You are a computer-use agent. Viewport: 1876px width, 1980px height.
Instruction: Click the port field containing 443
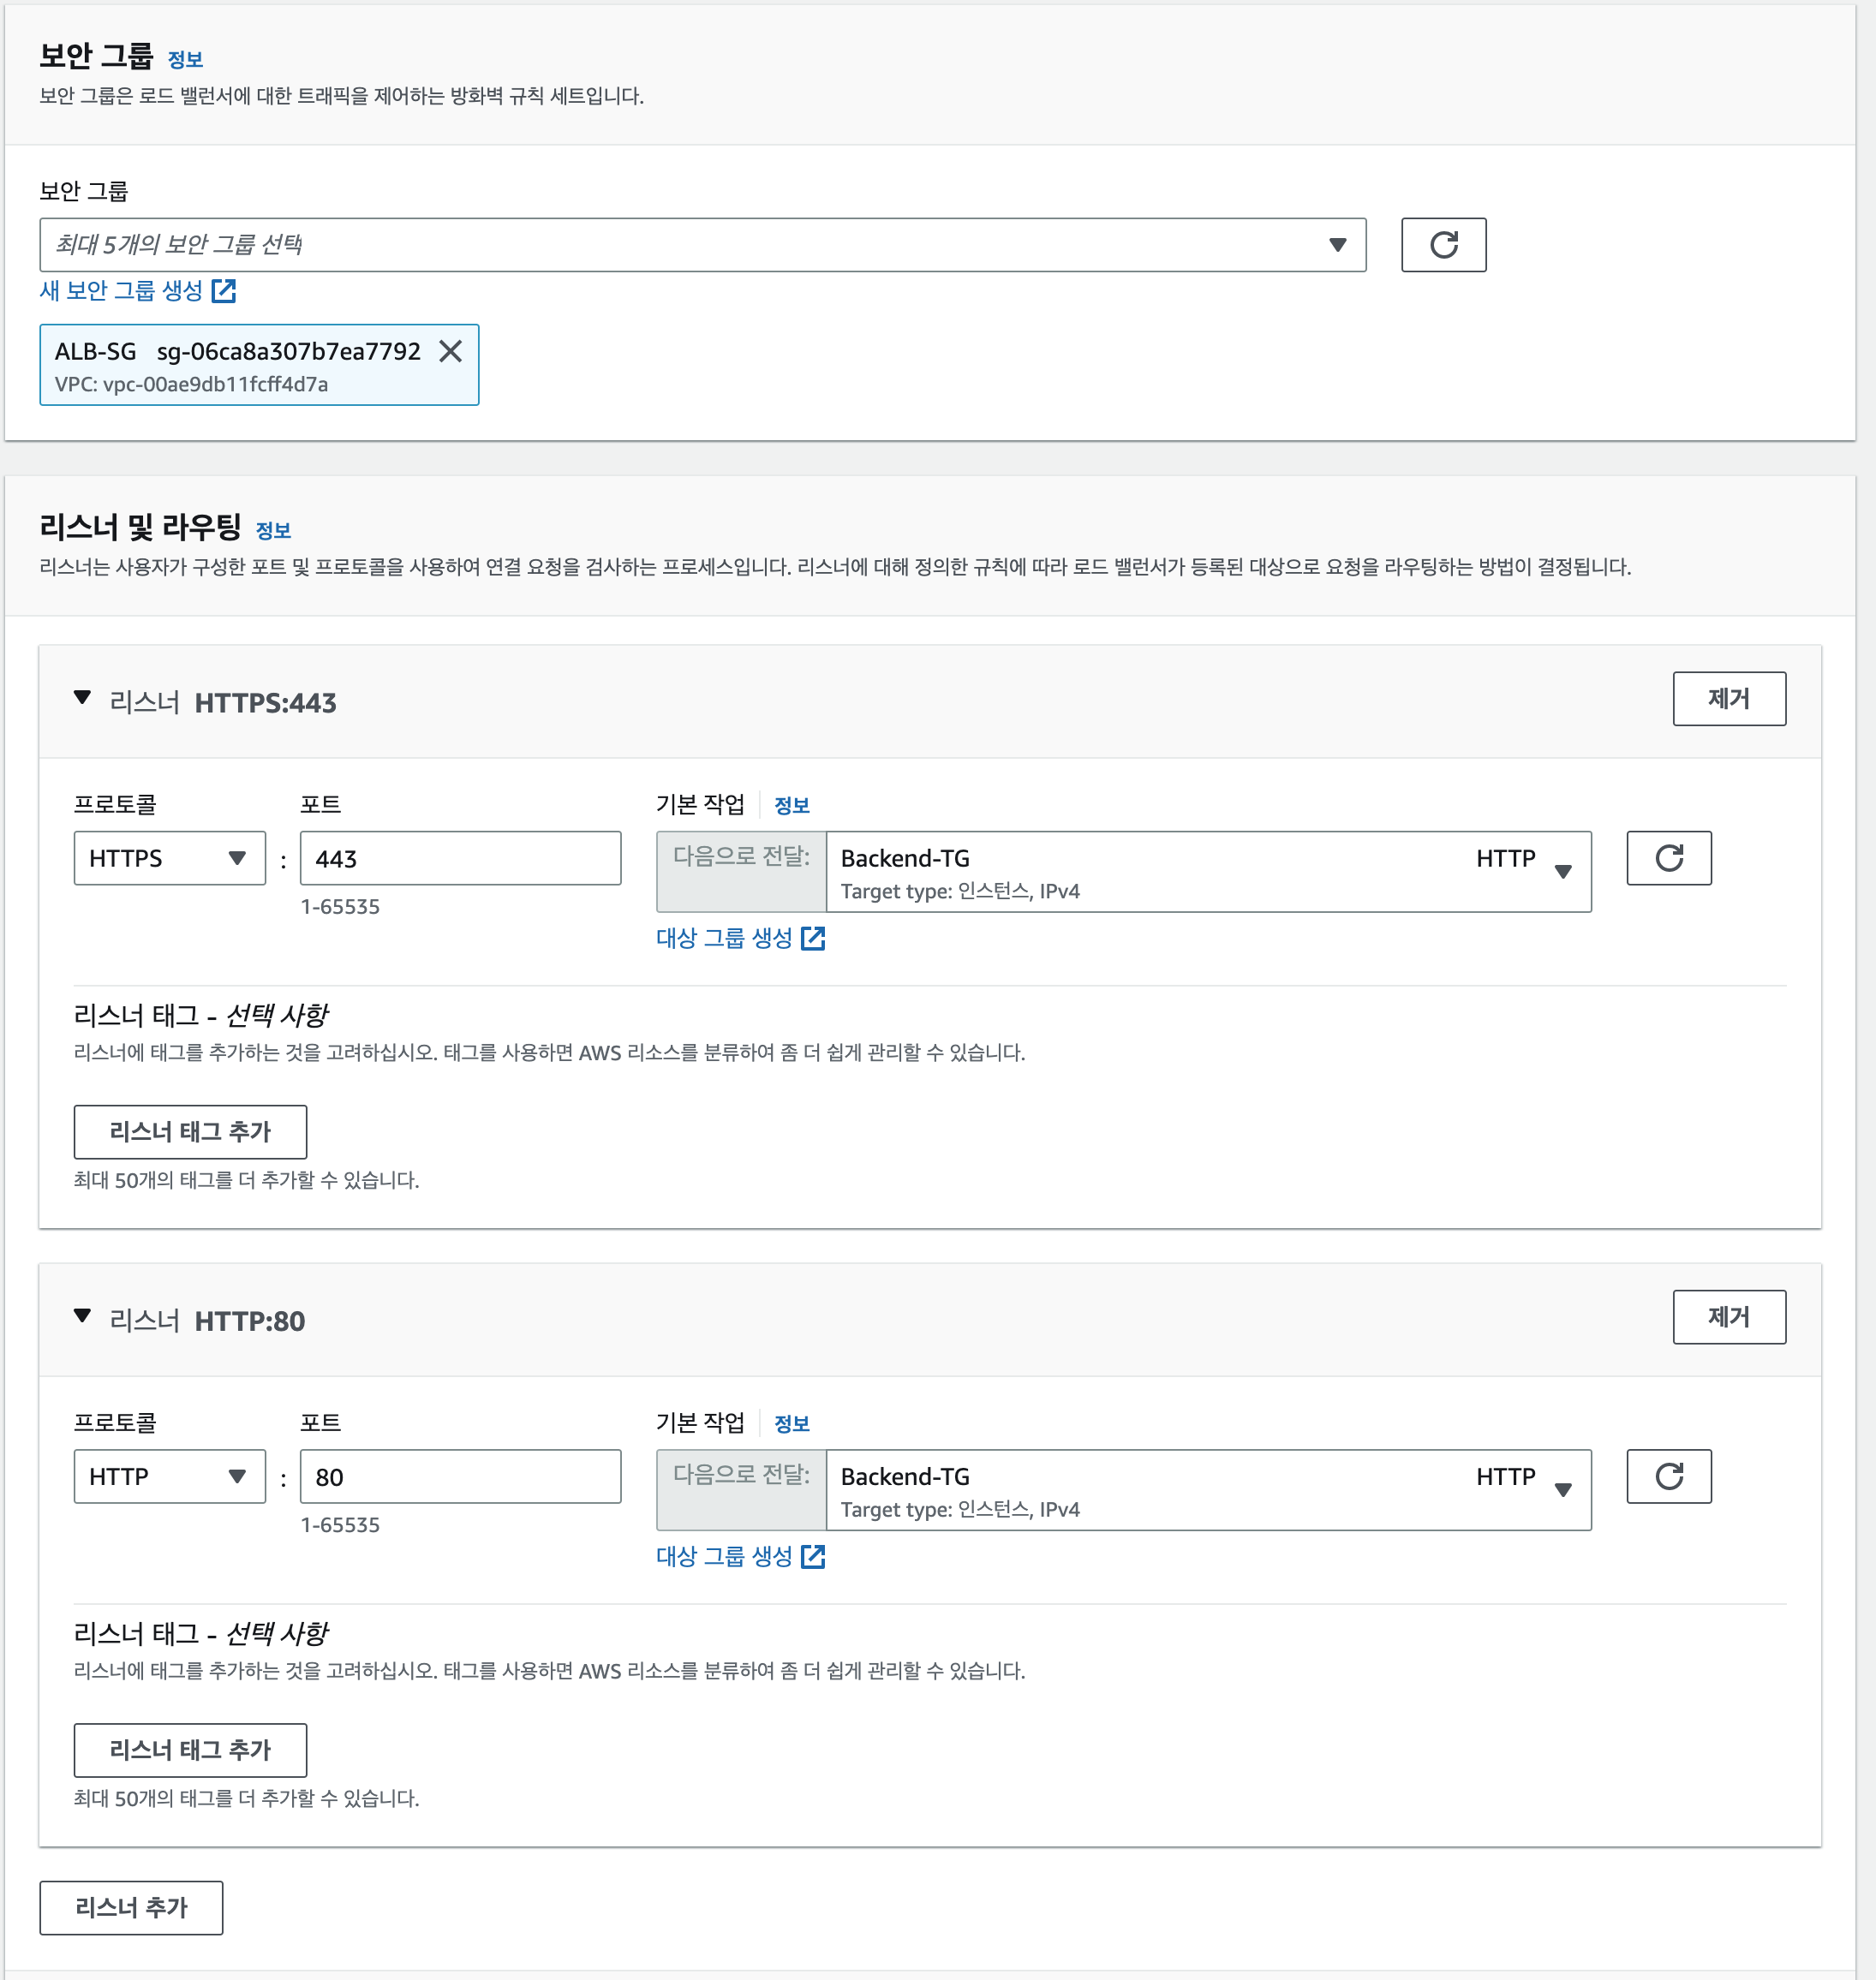(460, 857)
